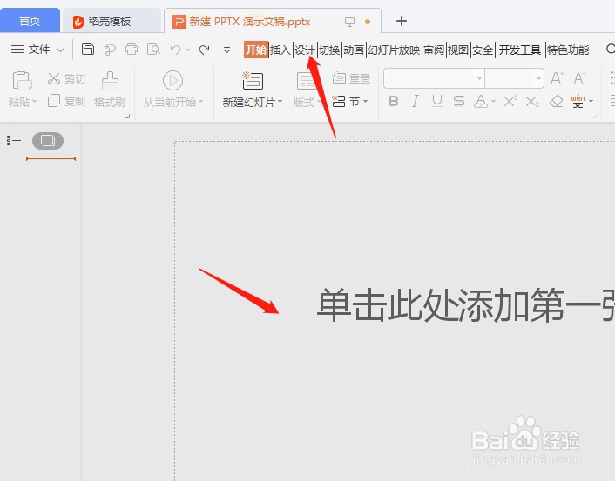Open the 文件 menu
The width and height of the screenshot is (615, 481).
(x=37, y=50)
